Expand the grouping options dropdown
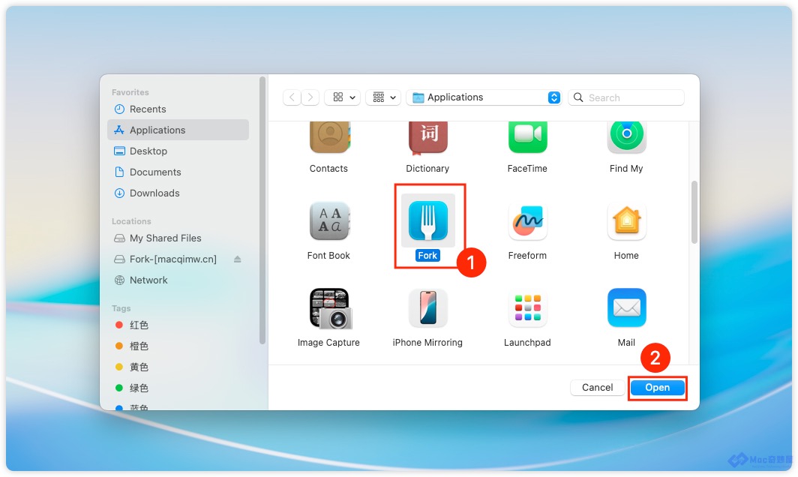This screenshot has height=477, width=798. (384, 97)
